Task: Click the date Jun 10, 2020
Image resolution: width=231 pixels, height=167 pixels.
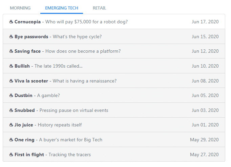Action: 205,66
